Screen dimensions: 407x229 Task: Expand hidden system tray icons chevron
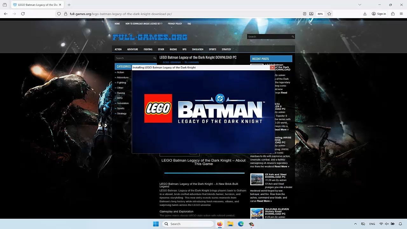[x=355, y=224]
